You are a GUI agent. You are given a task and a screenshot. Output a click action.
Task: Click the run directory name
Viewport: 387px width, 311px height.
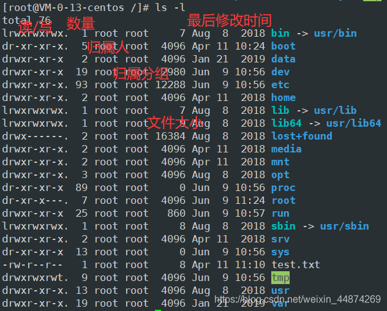point(280,213)
